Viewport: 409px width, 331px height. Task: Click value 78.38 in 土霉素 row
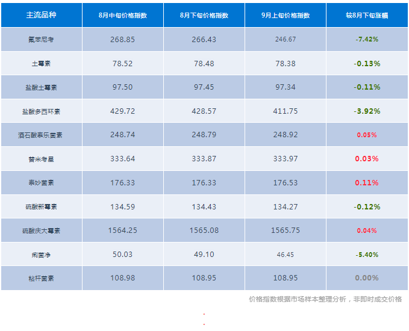coord(286,63)
